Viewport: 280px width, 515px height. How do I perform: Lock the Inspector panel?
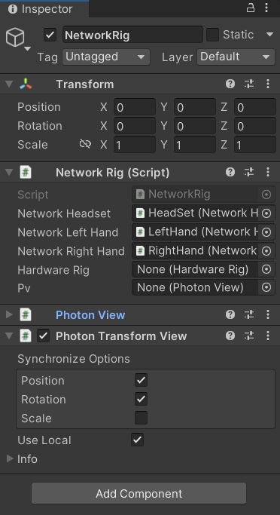pos(251,8)
